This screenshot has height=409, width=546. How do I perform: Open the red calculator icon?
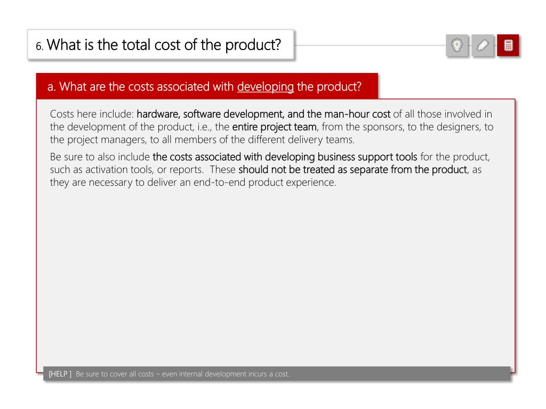coord(508,45)
